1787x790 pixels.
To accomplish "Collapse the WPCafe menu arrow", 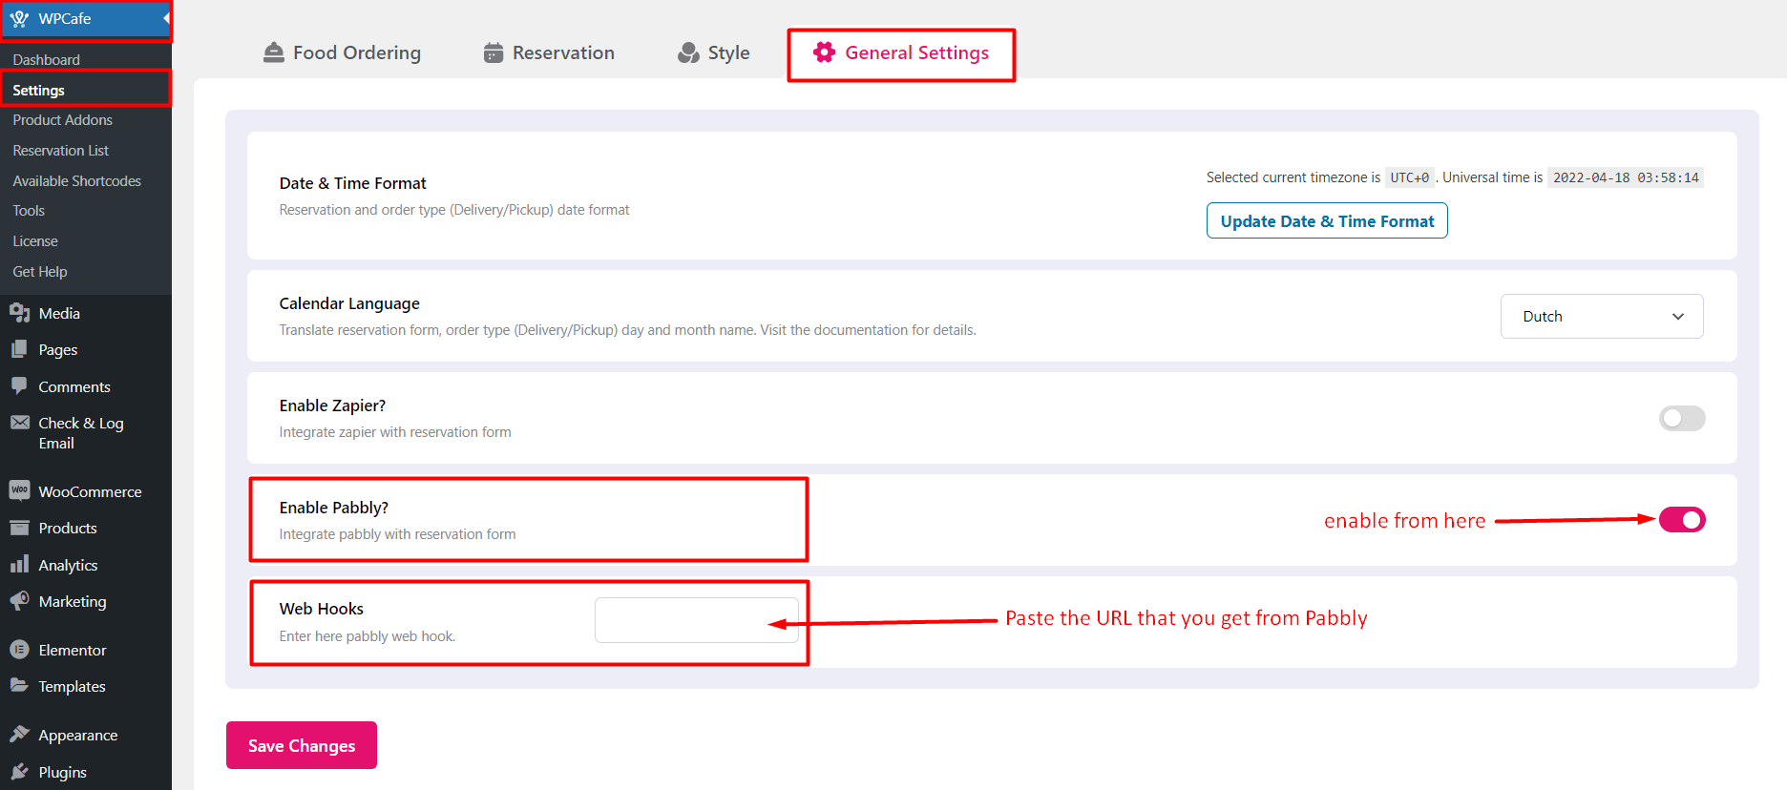I will [166, 19].
